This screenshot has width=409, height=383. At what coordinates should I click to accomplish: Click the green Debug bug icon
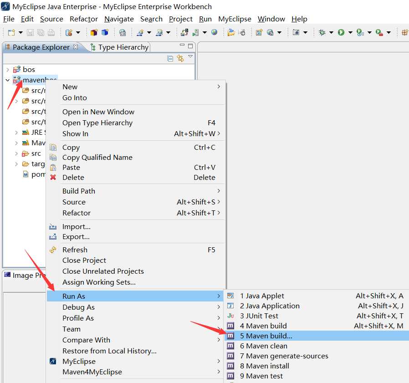[x=322, y=32]
